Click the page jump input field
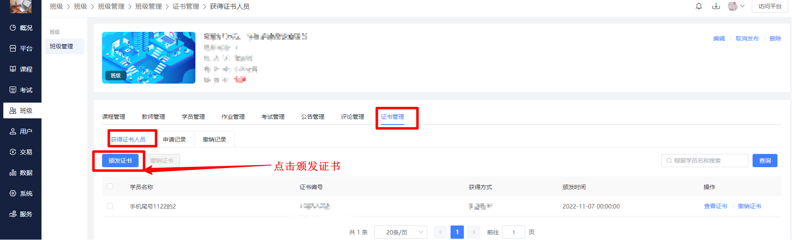This screenshot has height=240, width=792. click(514, 232)
